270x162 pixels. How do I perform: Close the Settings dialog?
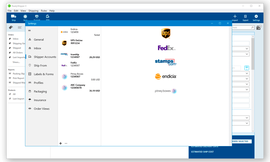pyautogui.click(x=228, y=23)
